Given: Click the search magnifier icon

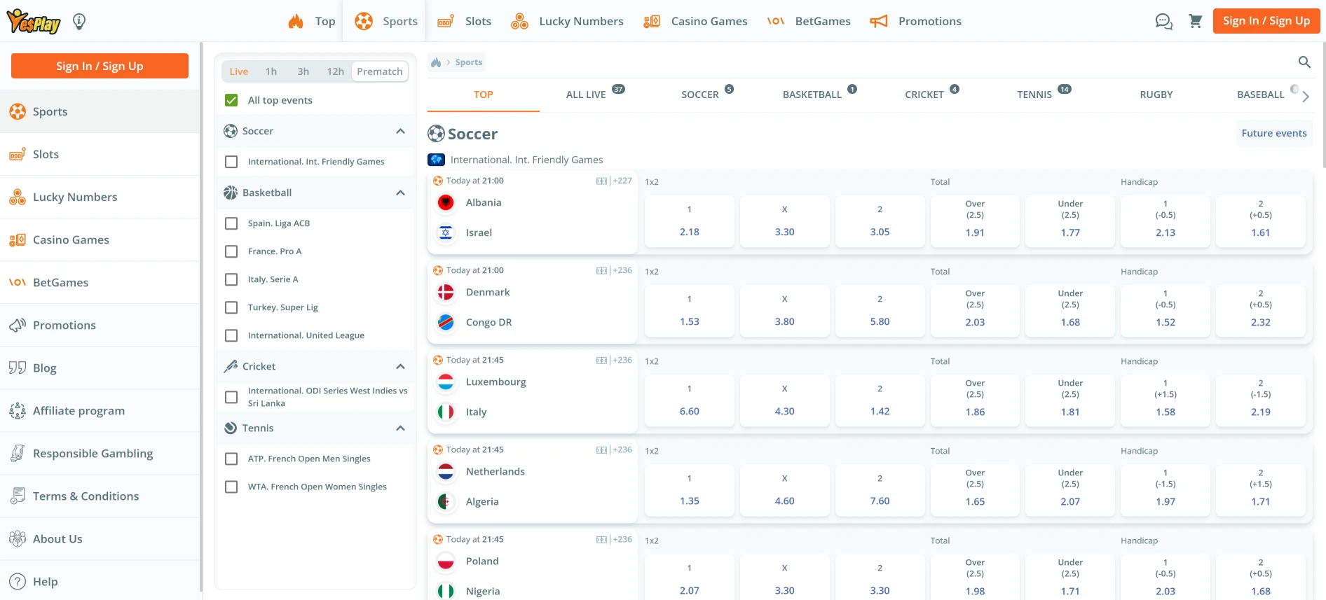Looking at the screenshot, I should [1304, 62].
